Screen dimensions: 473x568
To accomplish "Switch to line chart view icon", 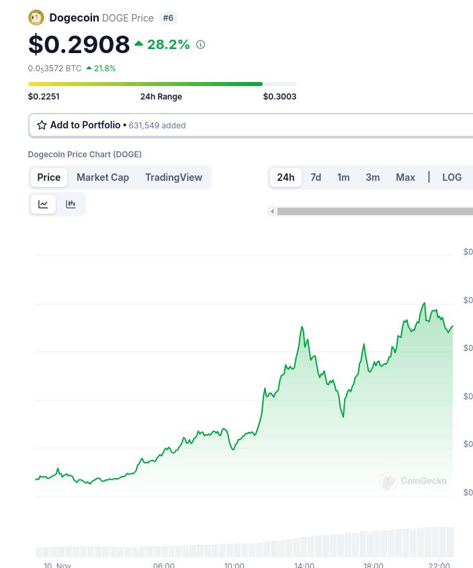I will pyautogui.click(x=44, y=204).
